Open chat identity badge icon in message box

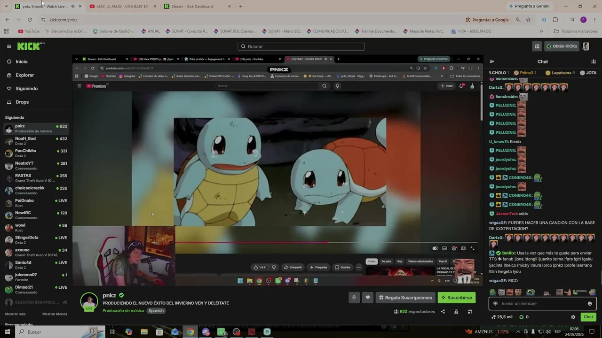(x=495, y=303)
